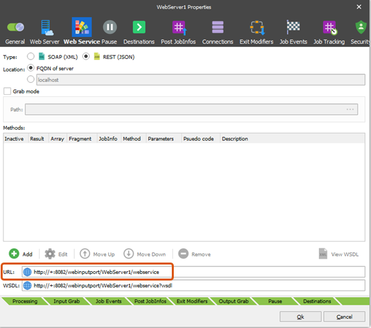Image resolution: width=371 pixels, height=328 pixels.
Task: Select SOAP (XML) type radio button
Action: click(x=31, y=57)
